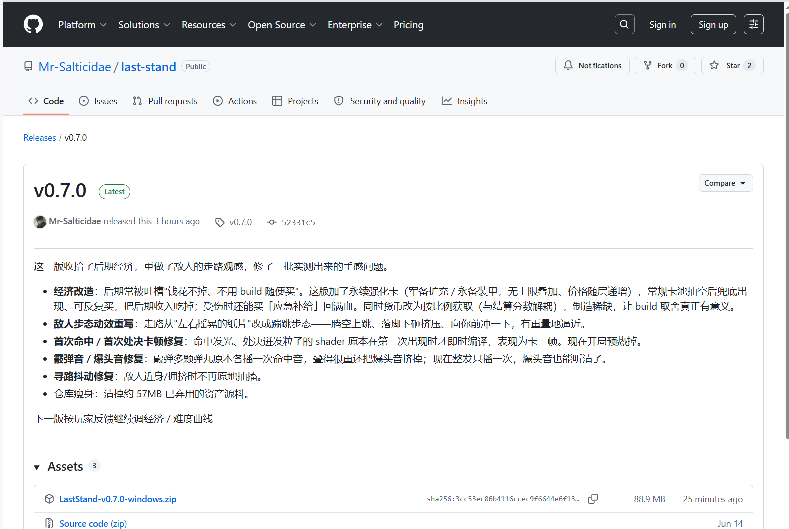The height and width of the screenshot is (529, 789).
Task: Open the Actions tab
Action: [235, 101]
